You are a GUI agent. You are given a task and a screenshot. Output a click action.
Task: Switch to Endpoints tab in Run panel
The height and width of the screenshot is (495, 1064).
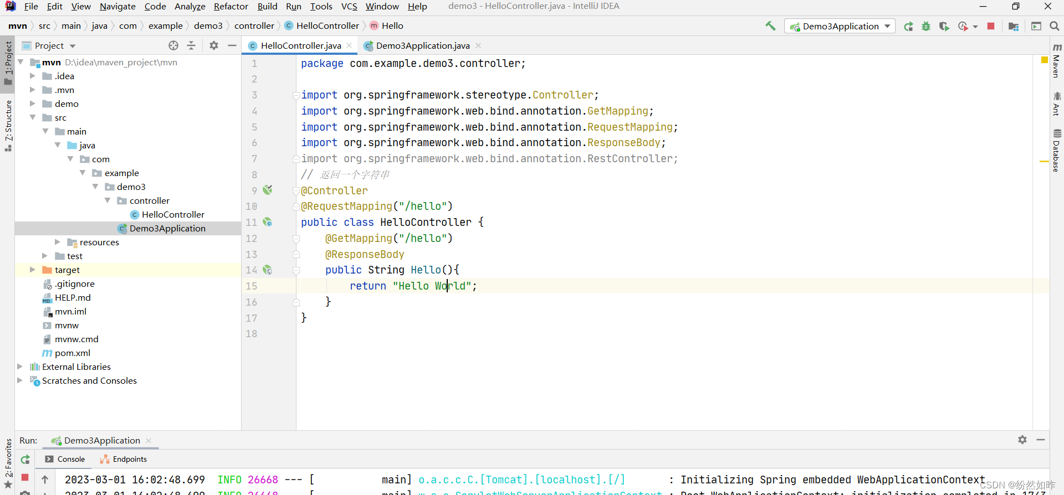pos(124,459)
